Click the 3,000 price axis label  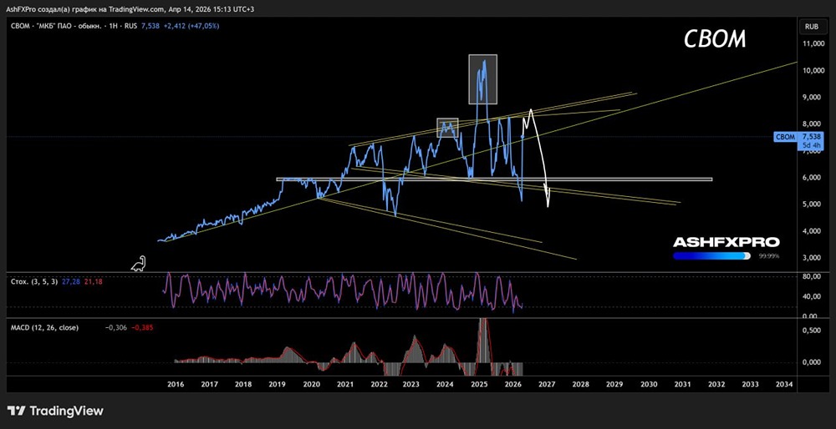tap(813, 258)
